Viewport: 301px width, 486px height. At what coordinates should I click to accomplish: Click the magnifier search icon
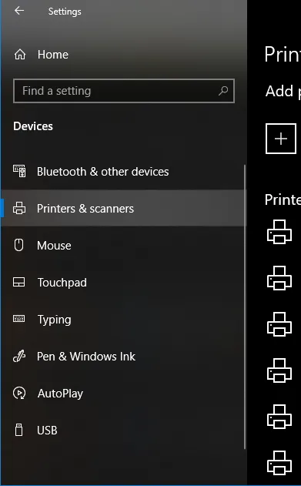tap(223, 91)
